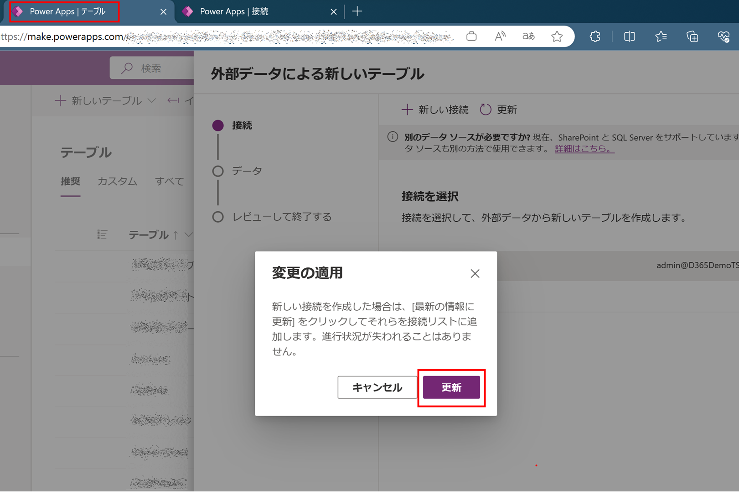Close the 変更の適用 dialog with the X
The image size is (739, 501).
pyautogui.click(x=475, y=273)
